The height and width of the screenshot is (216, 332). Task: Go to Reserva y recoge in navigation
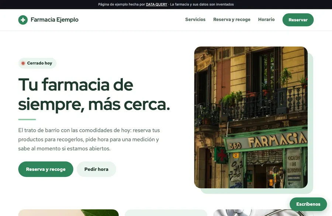[x=232, y=20]
